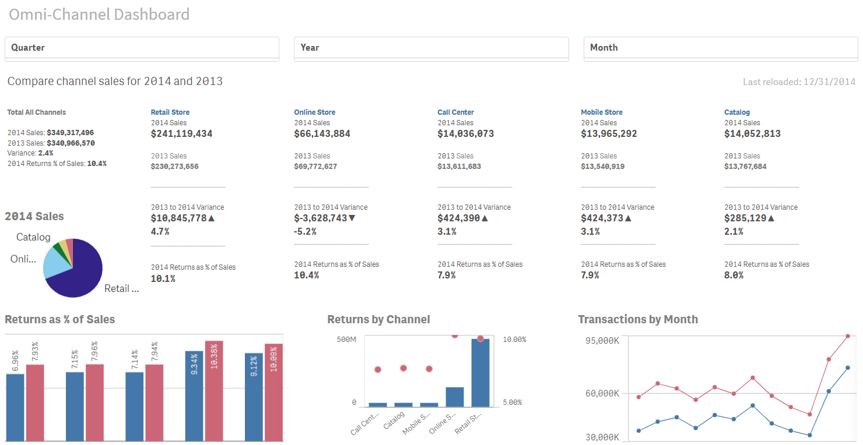The width and height of the screenshot is (863, 445).
Task: Open the Year filter pane
Action: coord(431,48)
